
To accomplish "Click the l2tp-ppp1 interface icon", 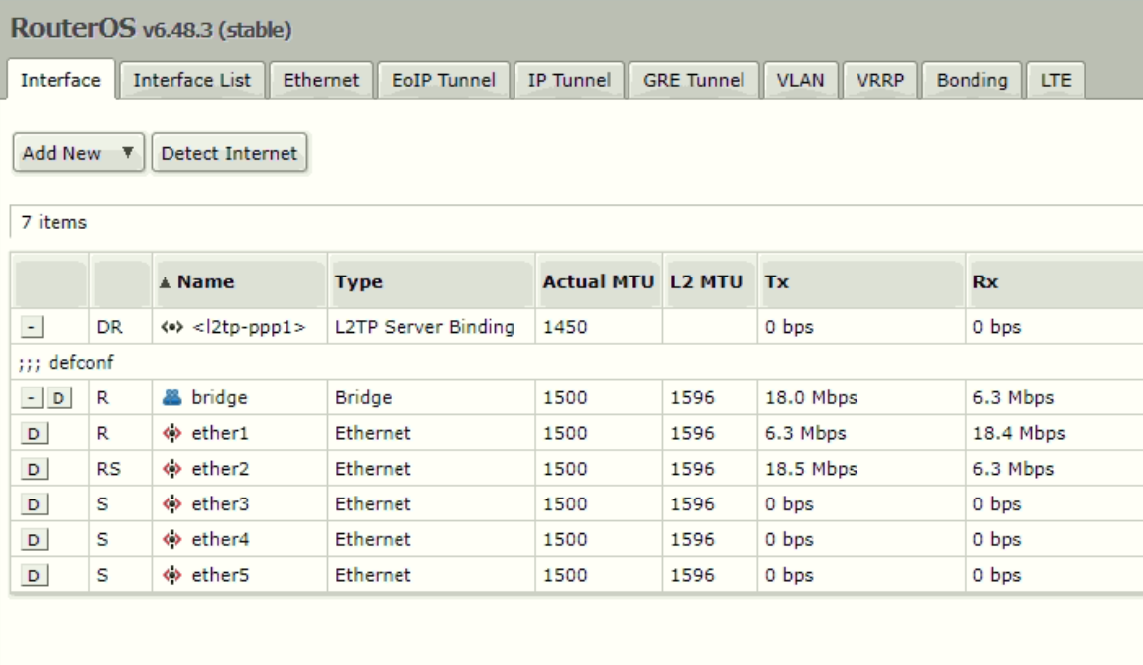I will pyautogui.click(x=172, y=327).
